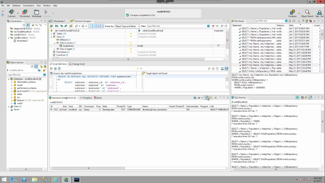The height and width of the screenshot is (183, 325).
Task: Open the Group by dropdown
Action: 127,26
